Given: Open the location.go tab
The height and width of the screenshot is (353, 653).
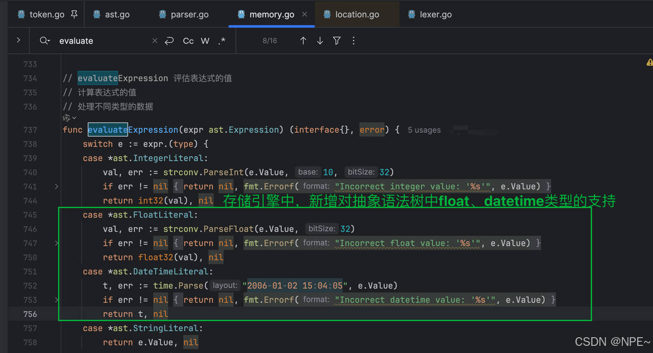Looking at the screenshot, I should pos(351,14).
